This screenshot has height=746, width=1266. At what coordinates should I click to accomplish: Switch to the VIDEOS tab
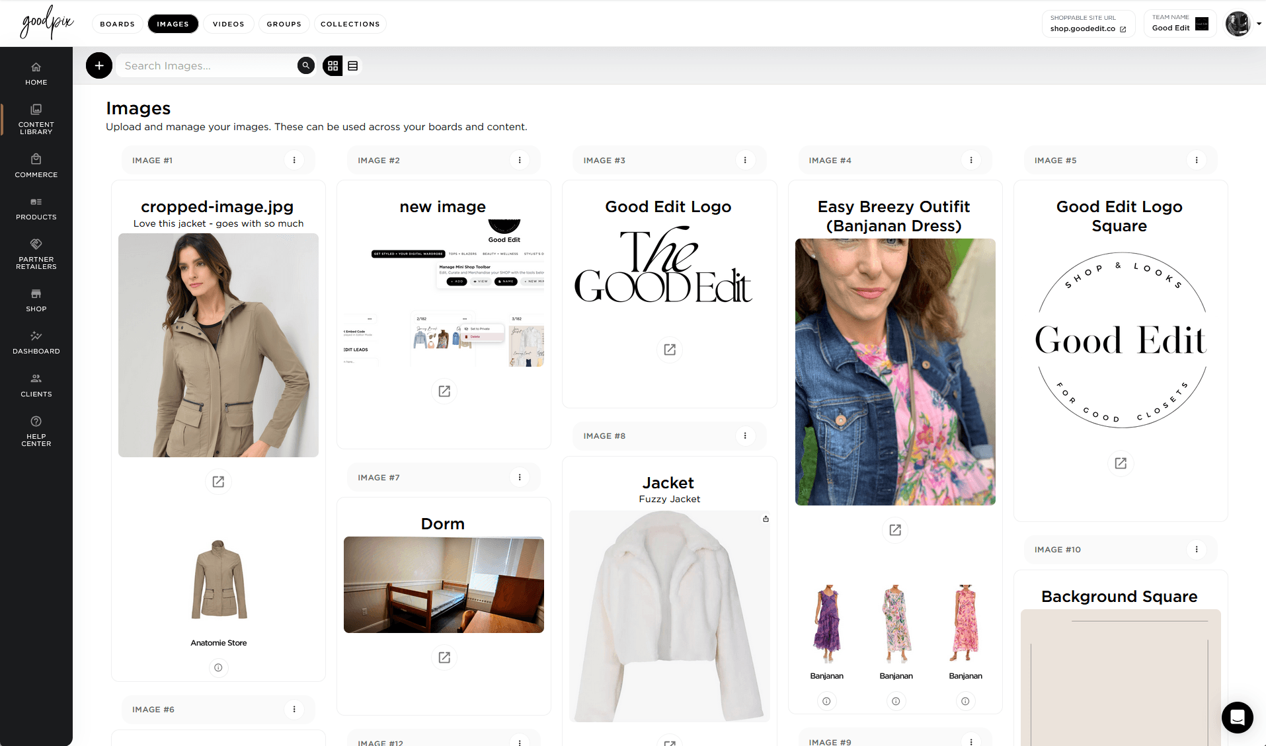[x=228, y=24]
